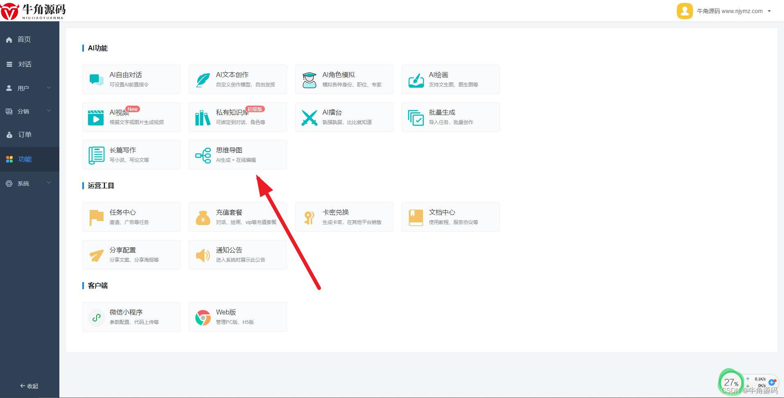
Task: Expand the 系统 sidebar submenu chevron
Action: point(49,183)
